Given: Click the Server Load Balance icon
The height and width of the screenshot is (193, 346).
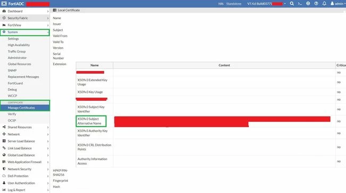Looking at the screenshot, I should click(x=4, y=141).
